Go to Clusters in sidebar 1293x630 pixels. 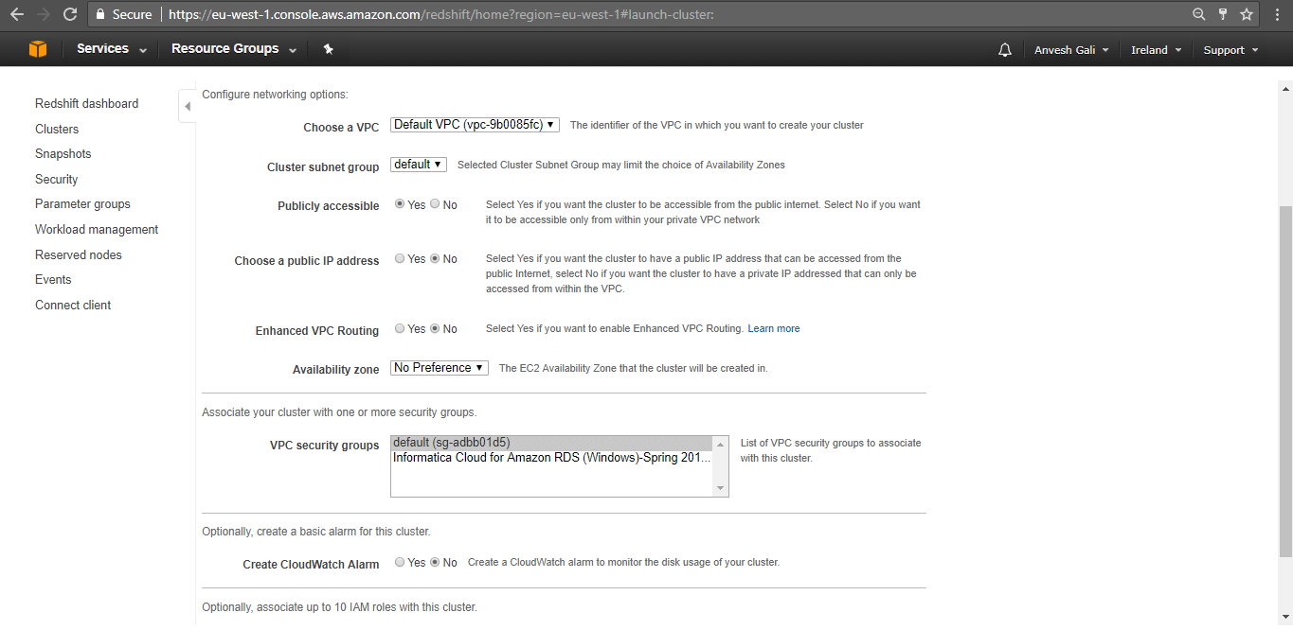tap(57, 129)
